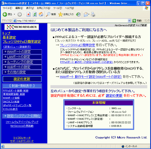Click the Stop loading icon

(29, 14)
